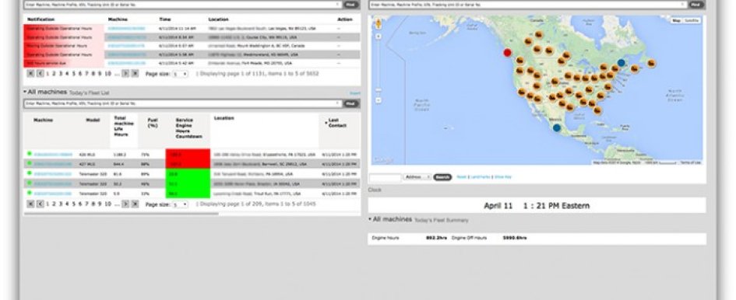Click next page arrow in fleet list pager
Screen dimensions: 736x300
tap(125, 204)
